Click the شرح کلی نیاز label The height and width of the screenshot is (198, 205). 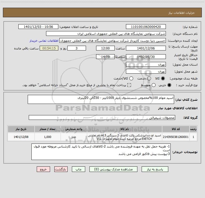click(x=186, y=100)
